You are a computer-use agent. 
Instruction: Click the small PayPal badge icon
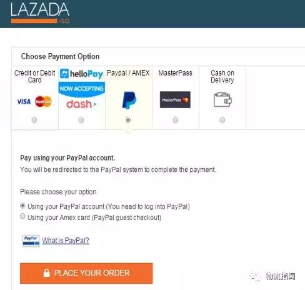click(31, 241)
